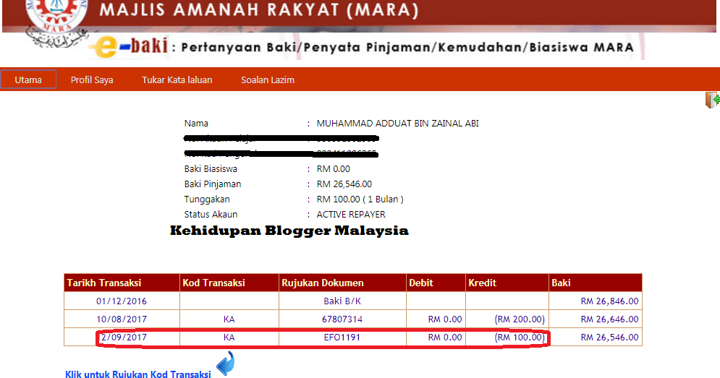Click KA code in 10/08/2017 row
Viewport: 720px width, 378px height.
[x=229, y=319]
